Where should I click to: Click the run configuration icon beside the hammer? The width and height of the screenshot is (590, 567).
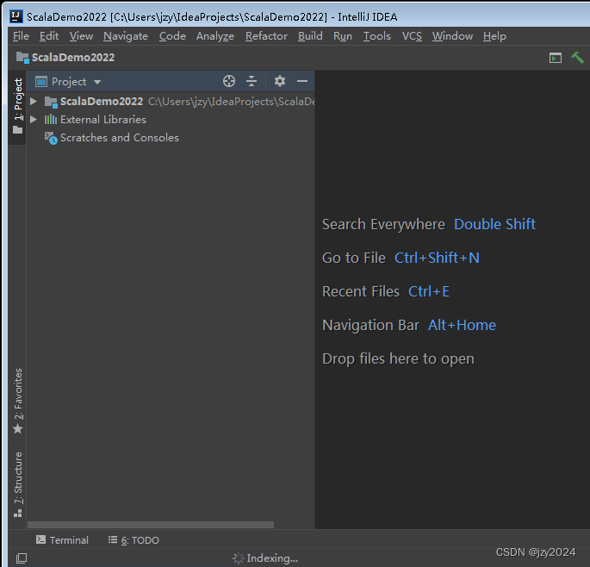tap(556, 58)
